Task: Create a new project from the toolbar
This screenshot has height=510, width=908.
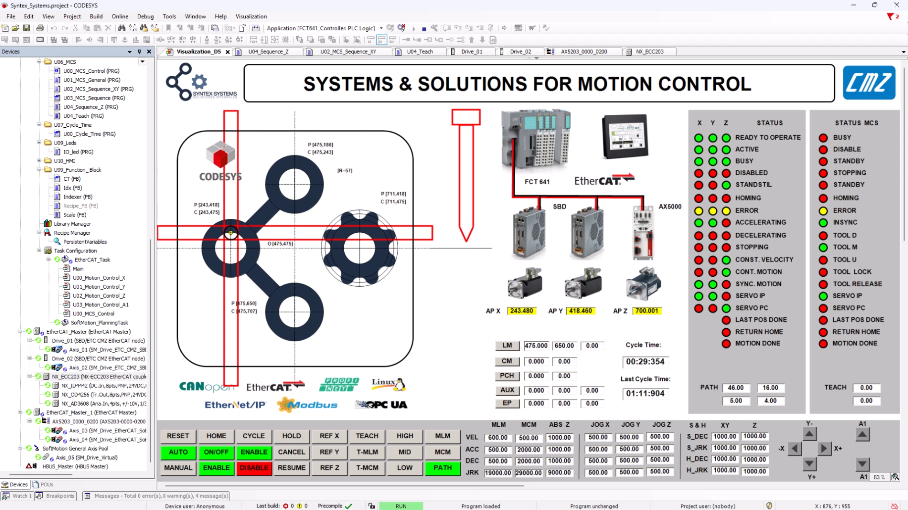Action: (x=5, y=28)
